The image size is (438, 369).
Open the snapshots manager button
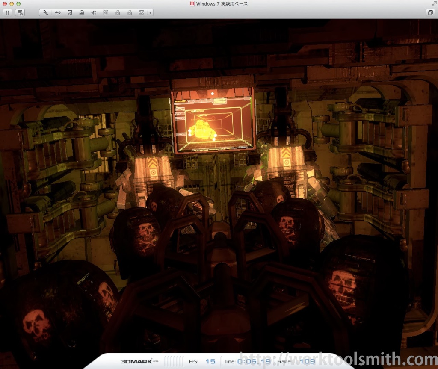20,12
